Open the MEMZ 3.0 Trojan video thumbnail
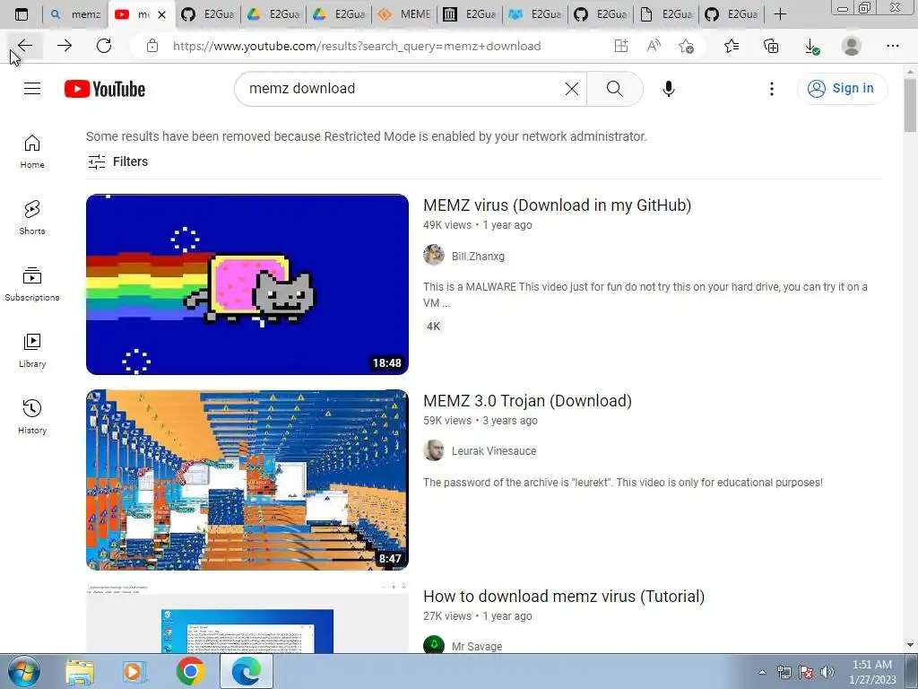This screenshot has height=689, width=918. pos(247,480)
